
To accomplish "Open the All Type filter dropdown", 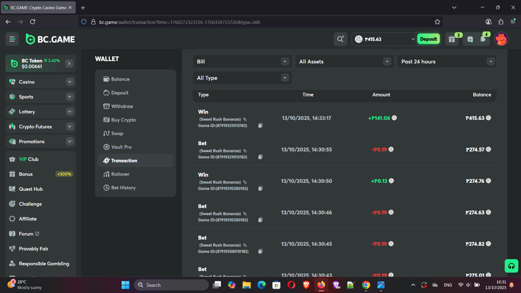I will 242,78.
